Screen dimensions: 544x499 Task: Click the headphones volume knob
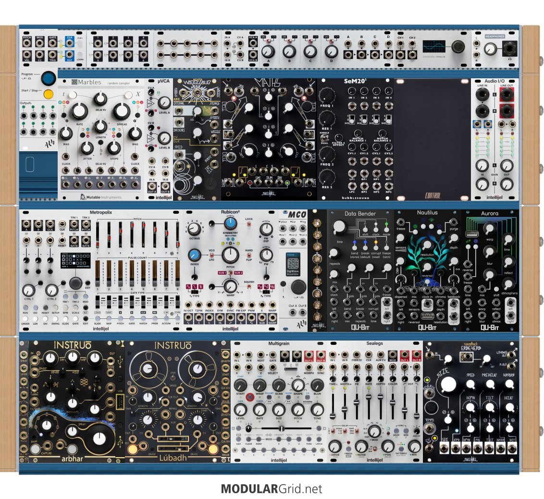point(490,49)
